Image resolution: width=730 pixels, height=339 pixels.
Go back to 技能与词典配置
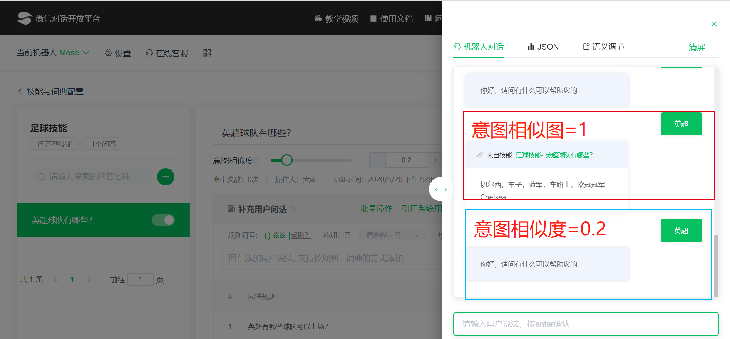coord(51,92)
